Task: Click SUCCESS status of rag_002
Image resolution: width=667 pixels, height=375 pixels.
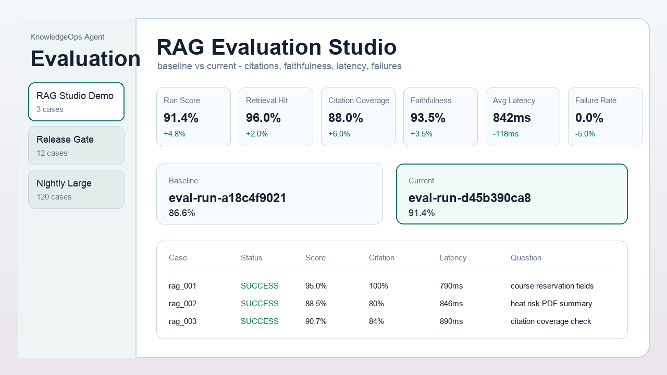Action: (x=260, y=304)
